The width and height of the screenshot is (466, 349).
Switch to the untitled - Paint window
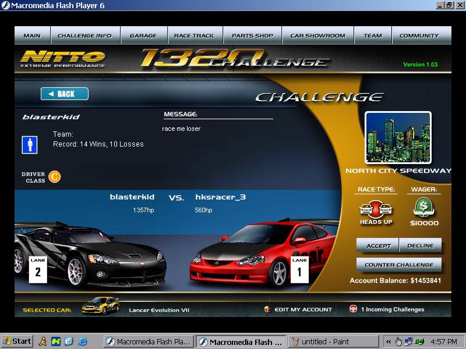coord(333,341)
